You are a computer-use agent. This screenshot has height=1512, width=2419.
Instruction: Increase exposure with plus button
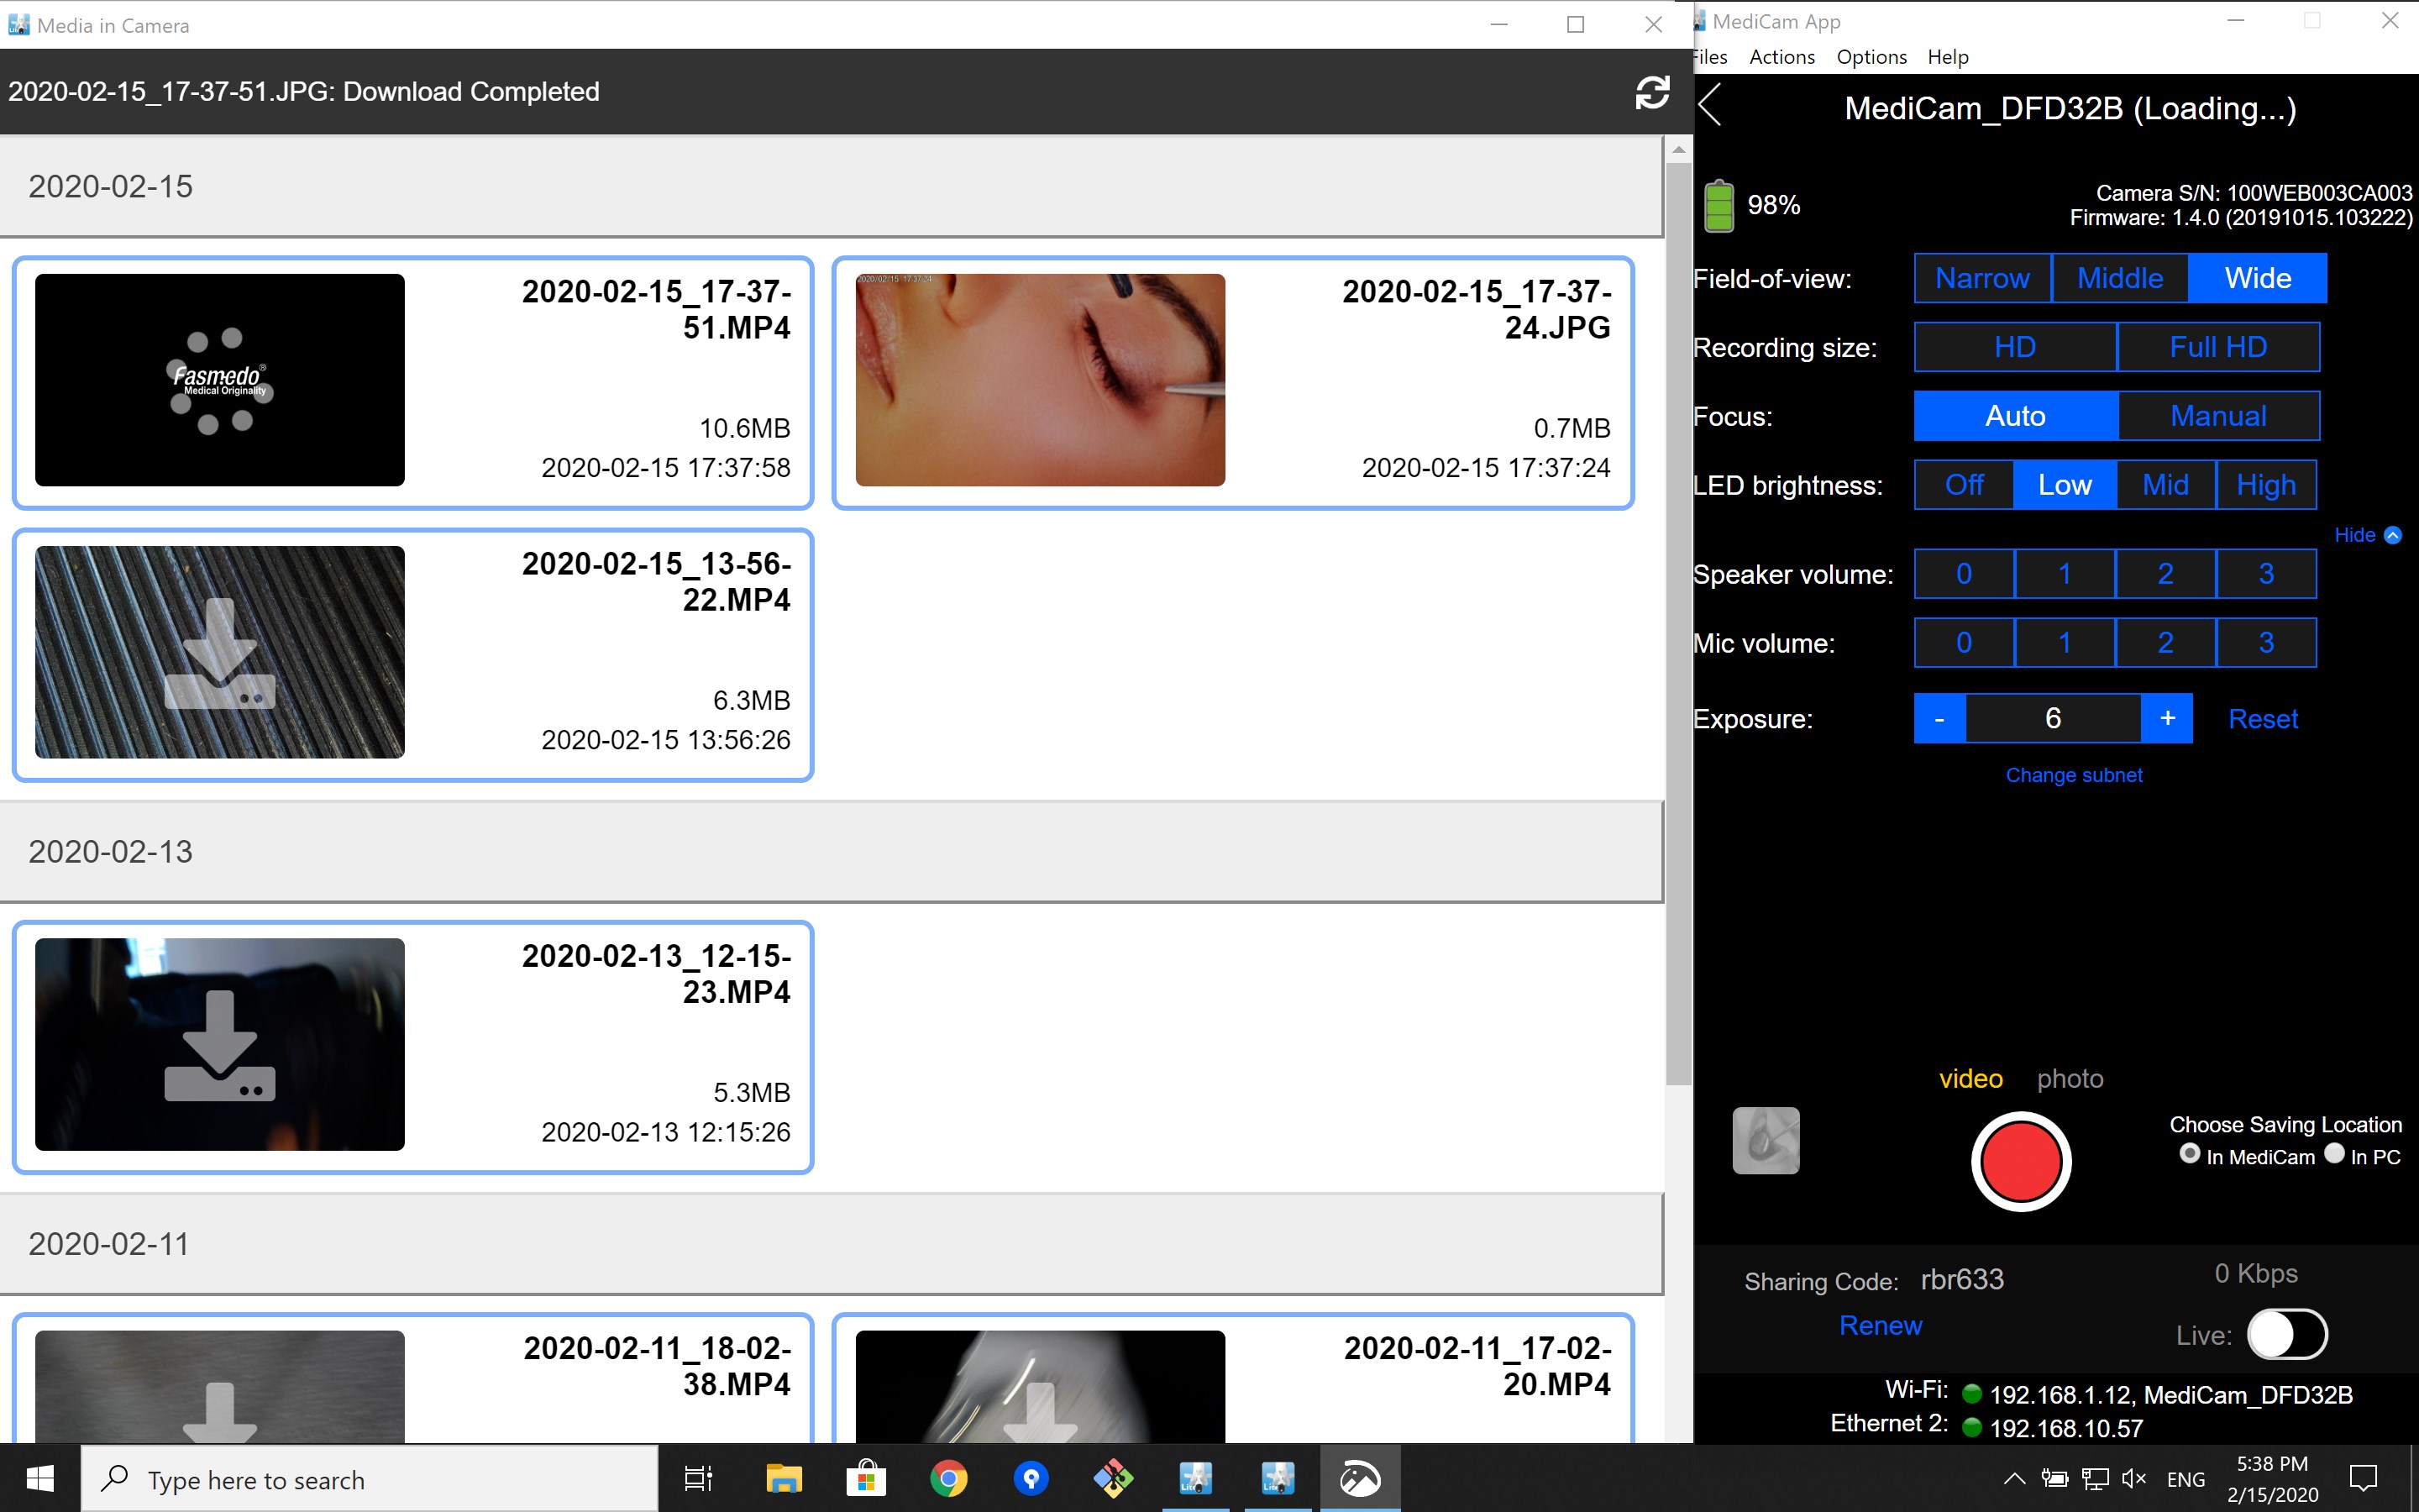point(2166,718)
